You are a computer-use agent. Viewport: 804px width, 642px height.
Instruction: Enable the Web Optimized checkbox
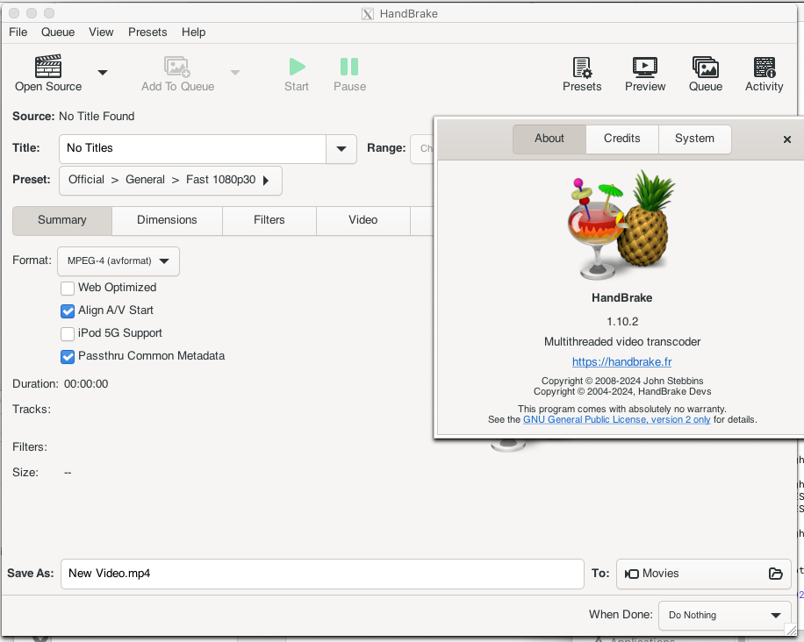tap(68, 288)
